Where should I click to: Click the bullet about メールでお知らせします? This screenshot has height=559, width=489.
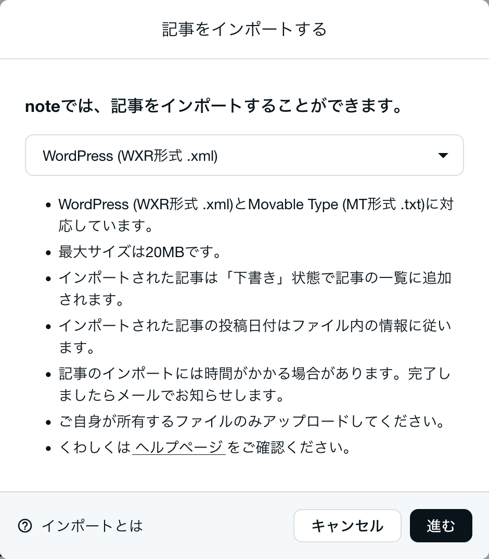tap(254, 384)
